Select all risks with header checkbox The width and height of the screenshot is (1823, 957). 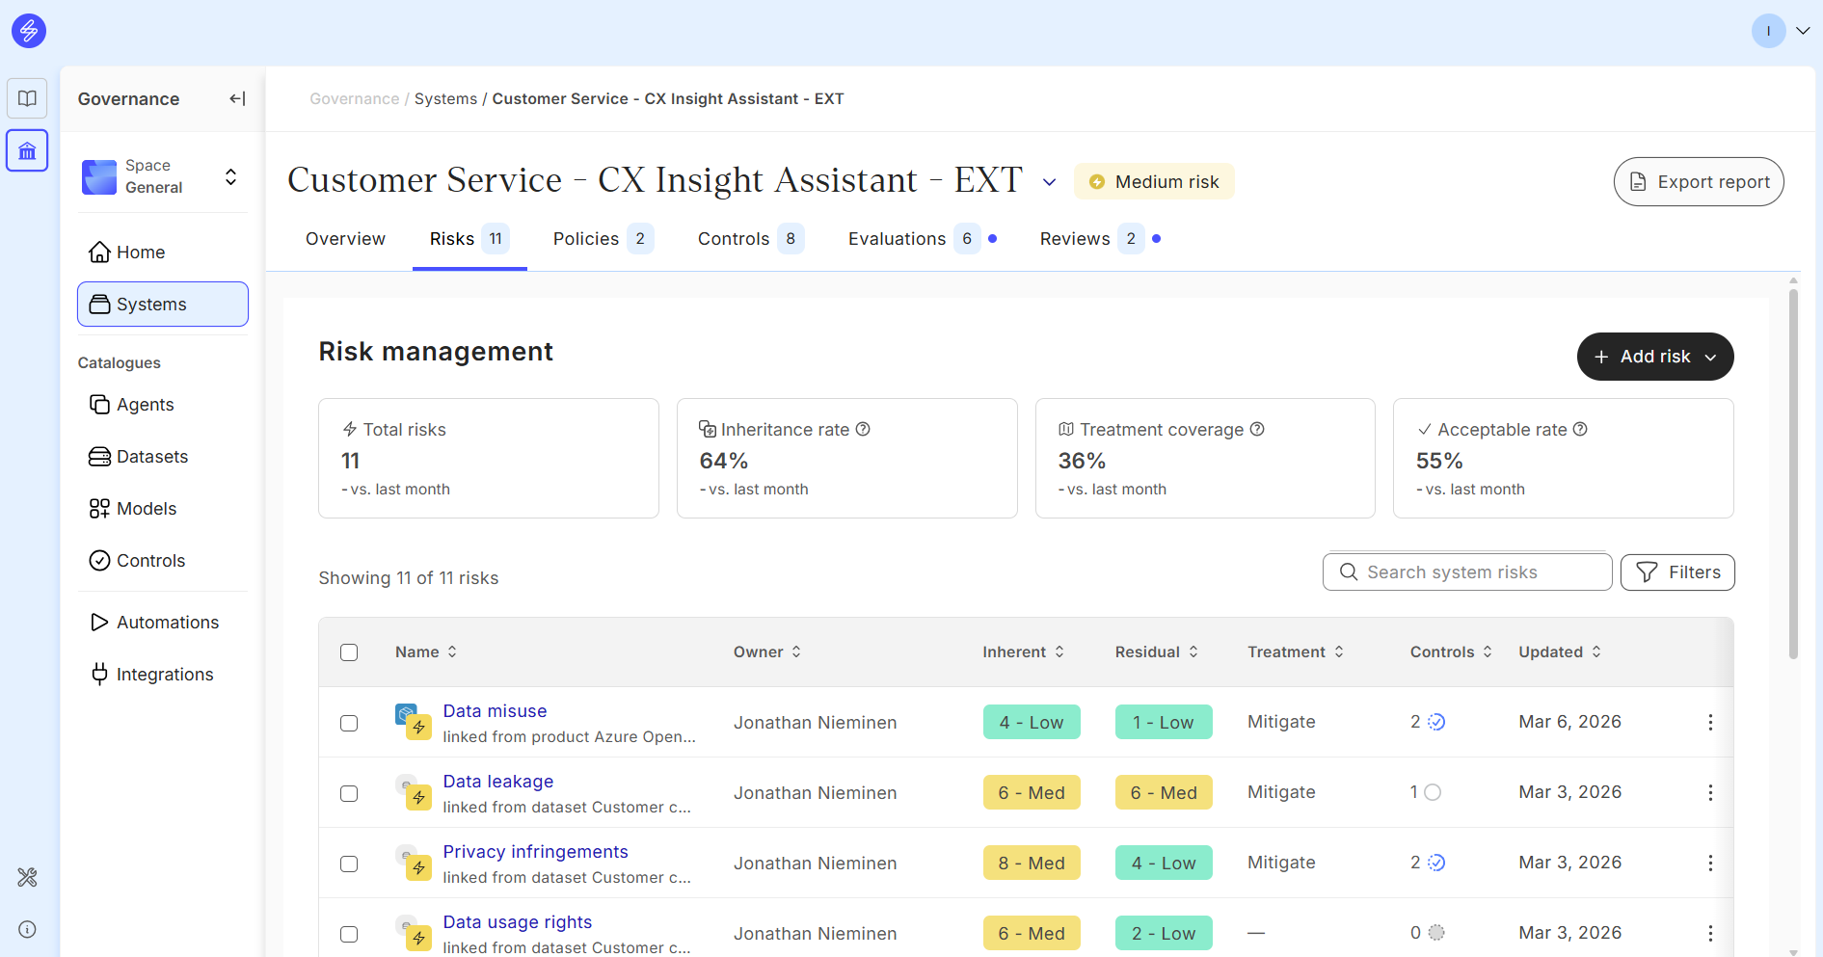(x=349, y=652)
